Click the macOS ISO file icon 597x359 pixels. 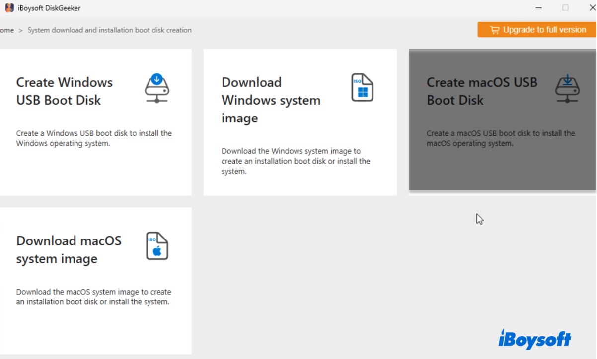[156, 246]
